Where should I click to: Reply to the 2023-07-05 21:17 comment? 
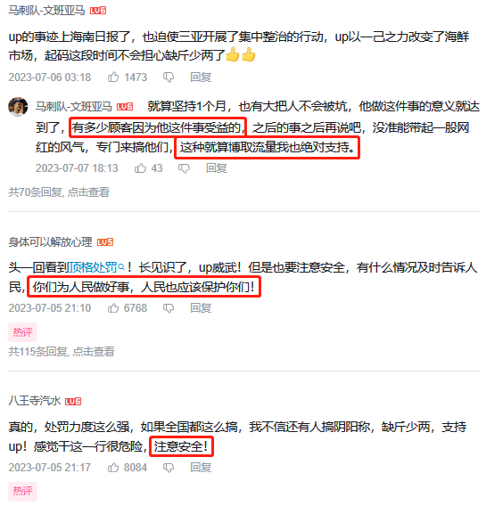(x=201, y=468)
